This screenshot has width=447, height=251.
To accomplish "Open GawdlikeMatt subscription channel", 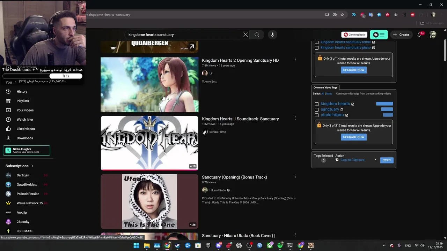I will tap(27, 184).
